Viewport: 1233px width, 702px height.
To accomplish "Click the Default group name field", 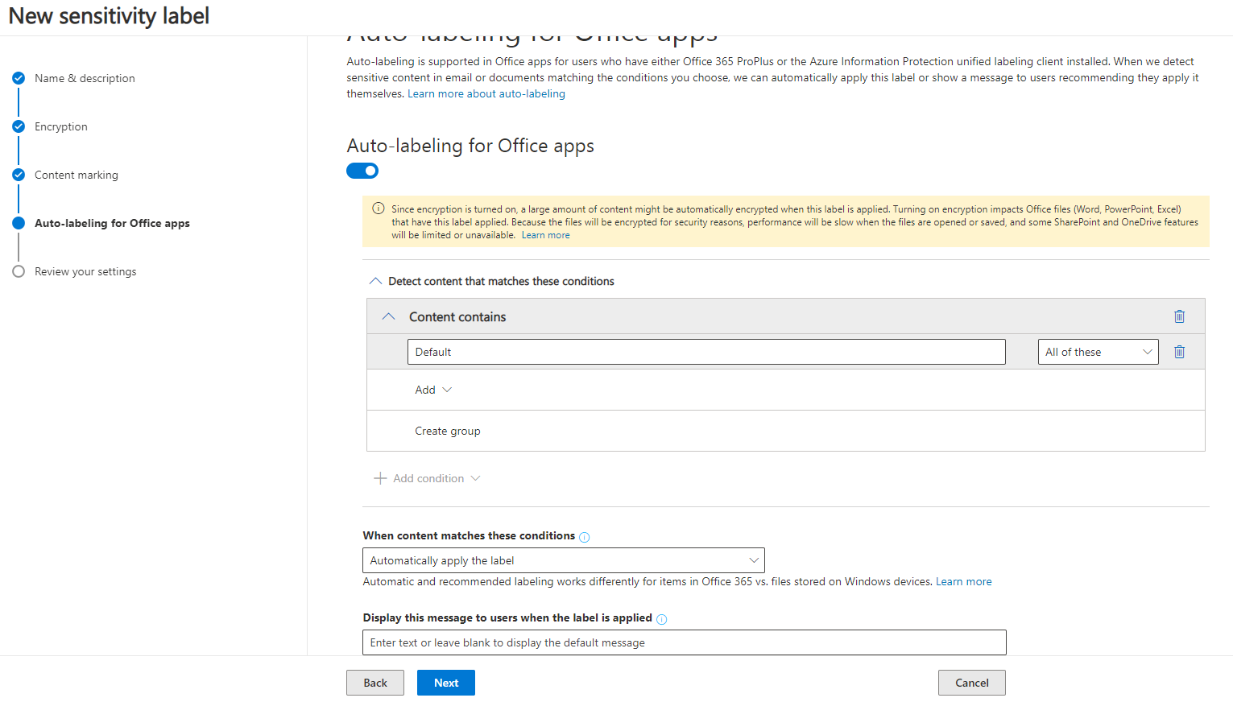I will pyautogui.click(x=705, y=352).
